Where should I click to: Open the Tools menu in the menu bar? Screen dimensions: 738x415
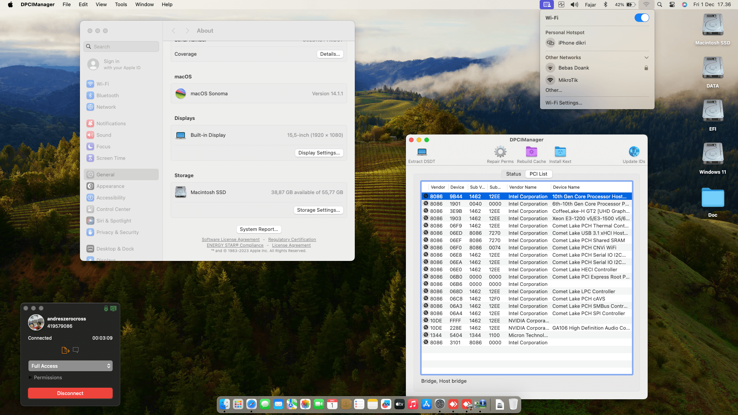tap(121, 5)
